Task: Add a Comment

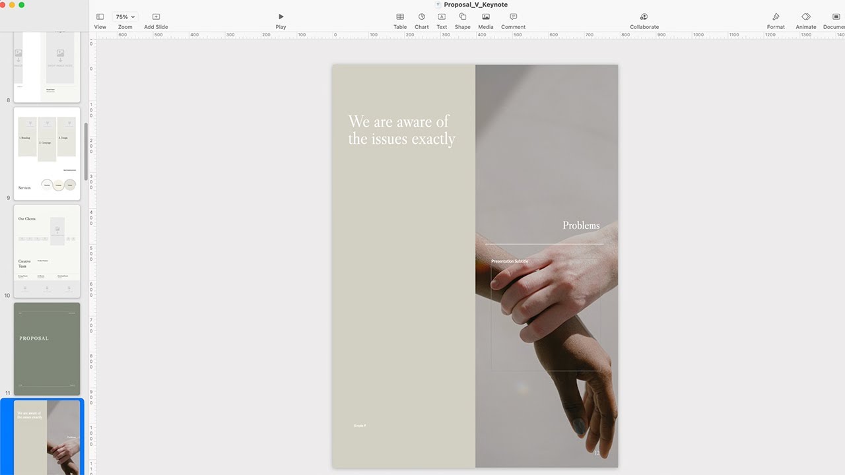Action: (x=513, y=16)
